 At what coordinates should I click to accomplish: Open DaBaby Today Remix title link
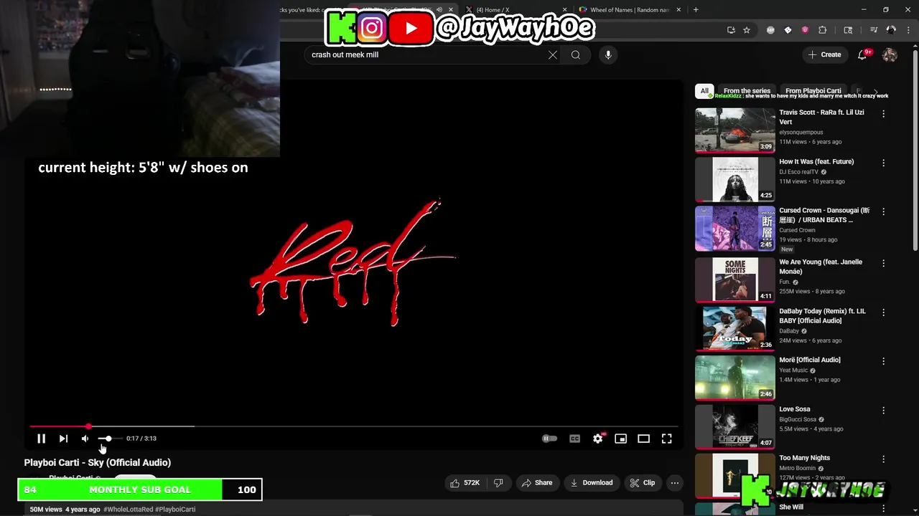[x=822, y=316]
